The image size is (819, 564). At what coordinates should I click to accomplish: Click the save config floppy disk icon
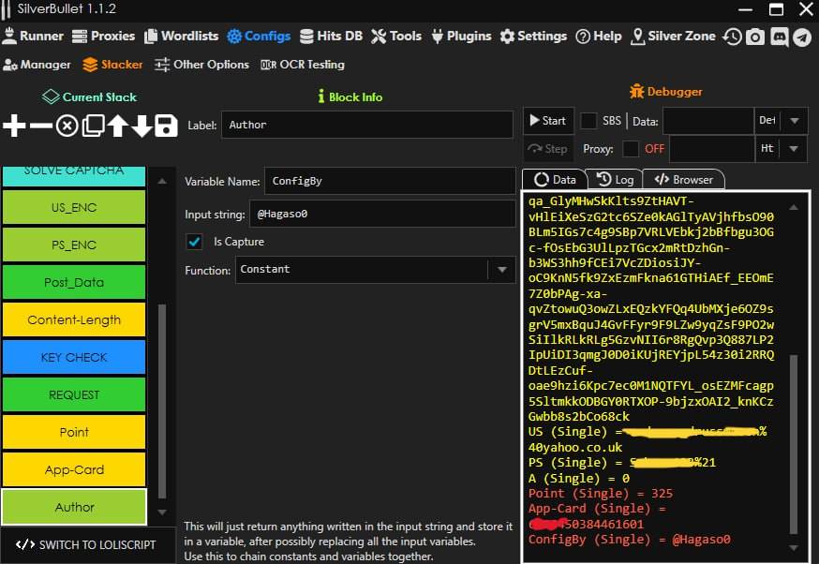pos(166,126)
